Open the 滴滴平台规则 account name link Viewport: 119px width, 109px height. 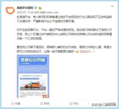tap(25, 8)
